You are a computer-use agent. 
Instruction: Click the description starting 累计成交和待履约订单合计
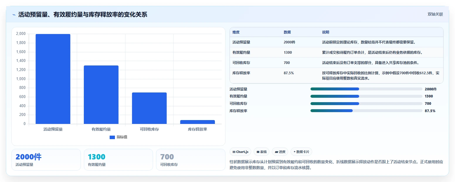pos(372,52)
